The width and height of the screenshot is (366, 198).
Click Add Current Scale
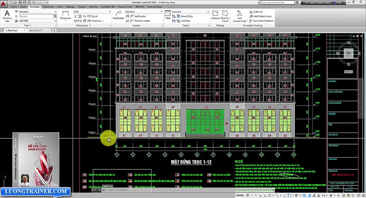coord(239,16)
